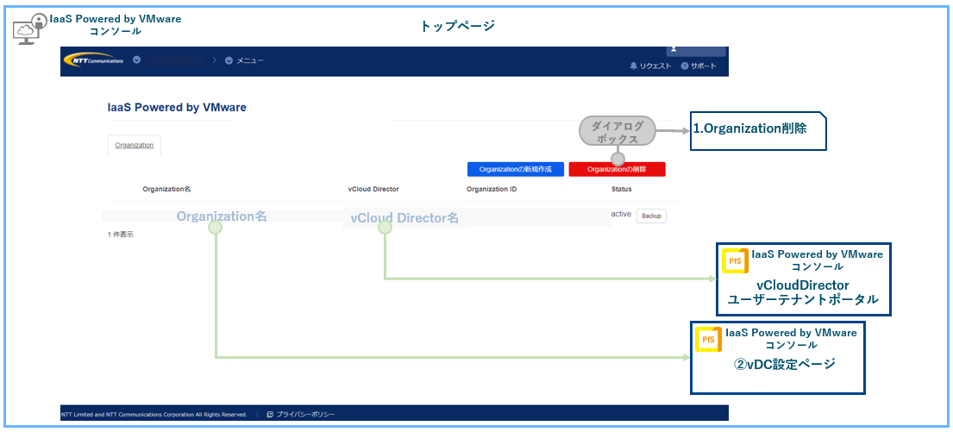Screen dimensions: 953x432
Task: Expand the dropdown chevron next to NTT logo
Action: 137,60
